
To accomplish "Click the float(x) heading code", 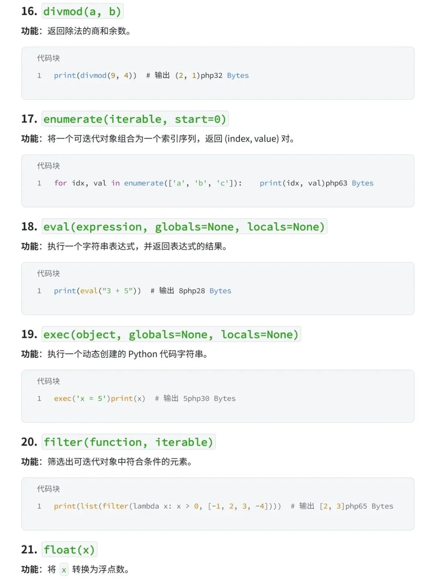I will click(69, 550).
